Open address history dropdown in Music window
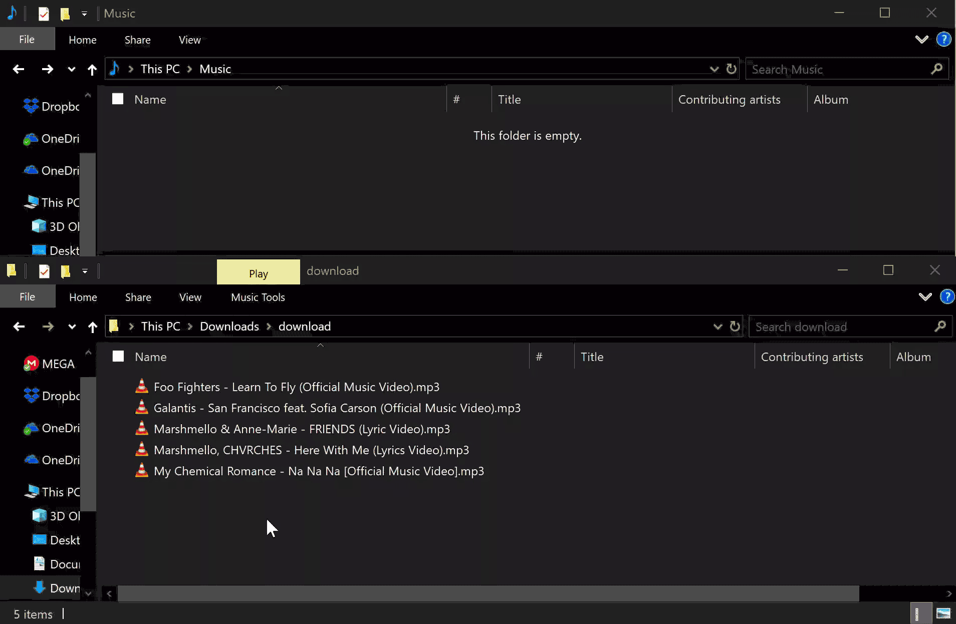956x624 pixels. (x=714, y=69)
